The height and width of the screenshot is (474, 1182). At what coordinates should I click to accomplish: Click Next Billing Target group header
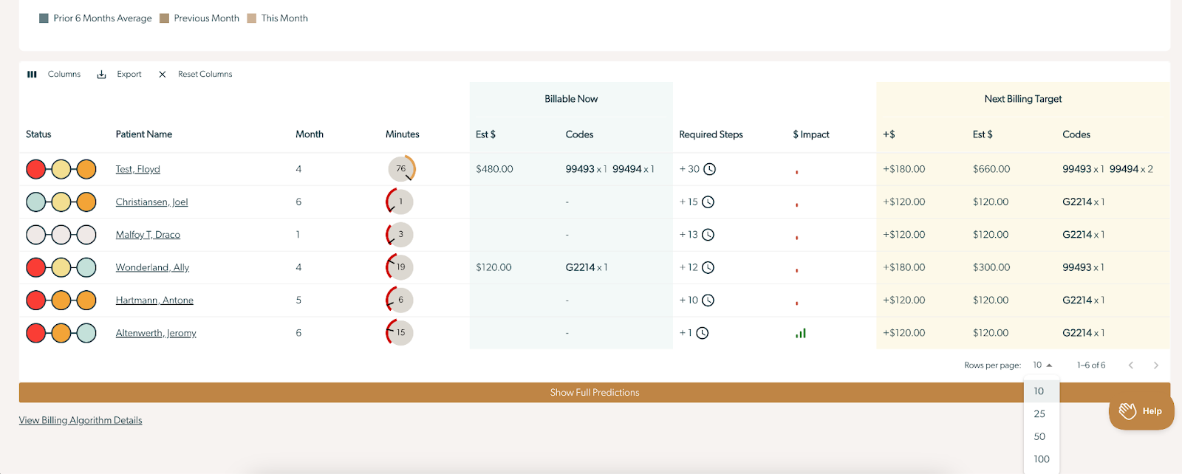coord(1023,99)
